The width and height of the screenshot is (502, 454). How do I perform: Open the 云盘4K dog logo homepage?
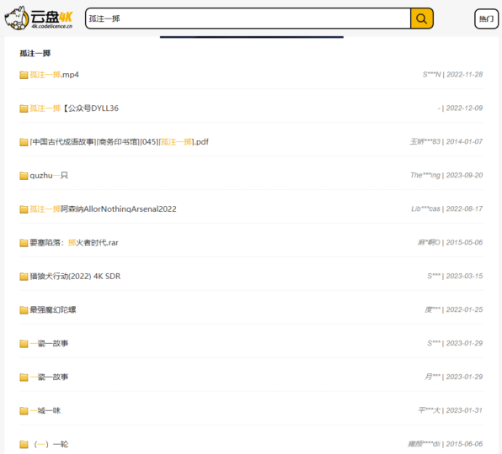39,18
